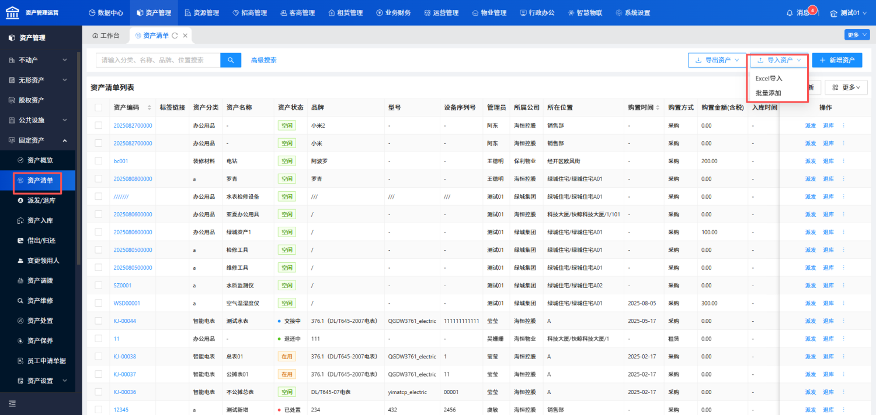Expand the 不动产 sidebar group
Image resolution: width=876 pixels, height=415 pixels.
[x=38, y=60]
